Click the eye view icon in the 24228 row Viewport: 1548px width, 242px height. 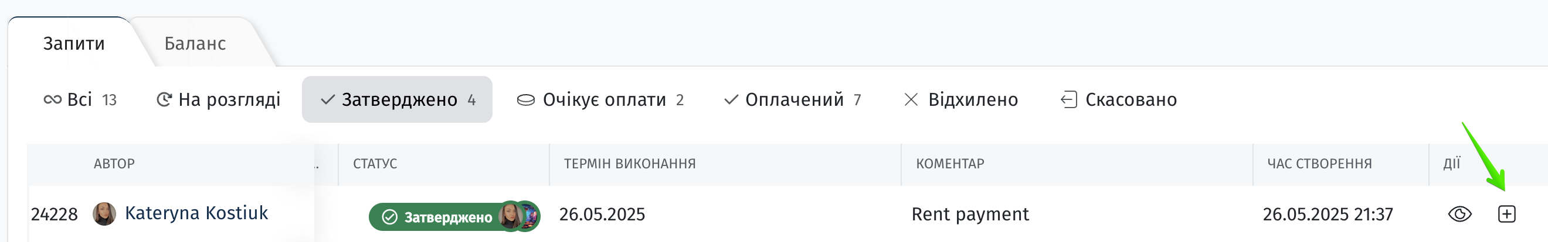tap(1459, 214)
